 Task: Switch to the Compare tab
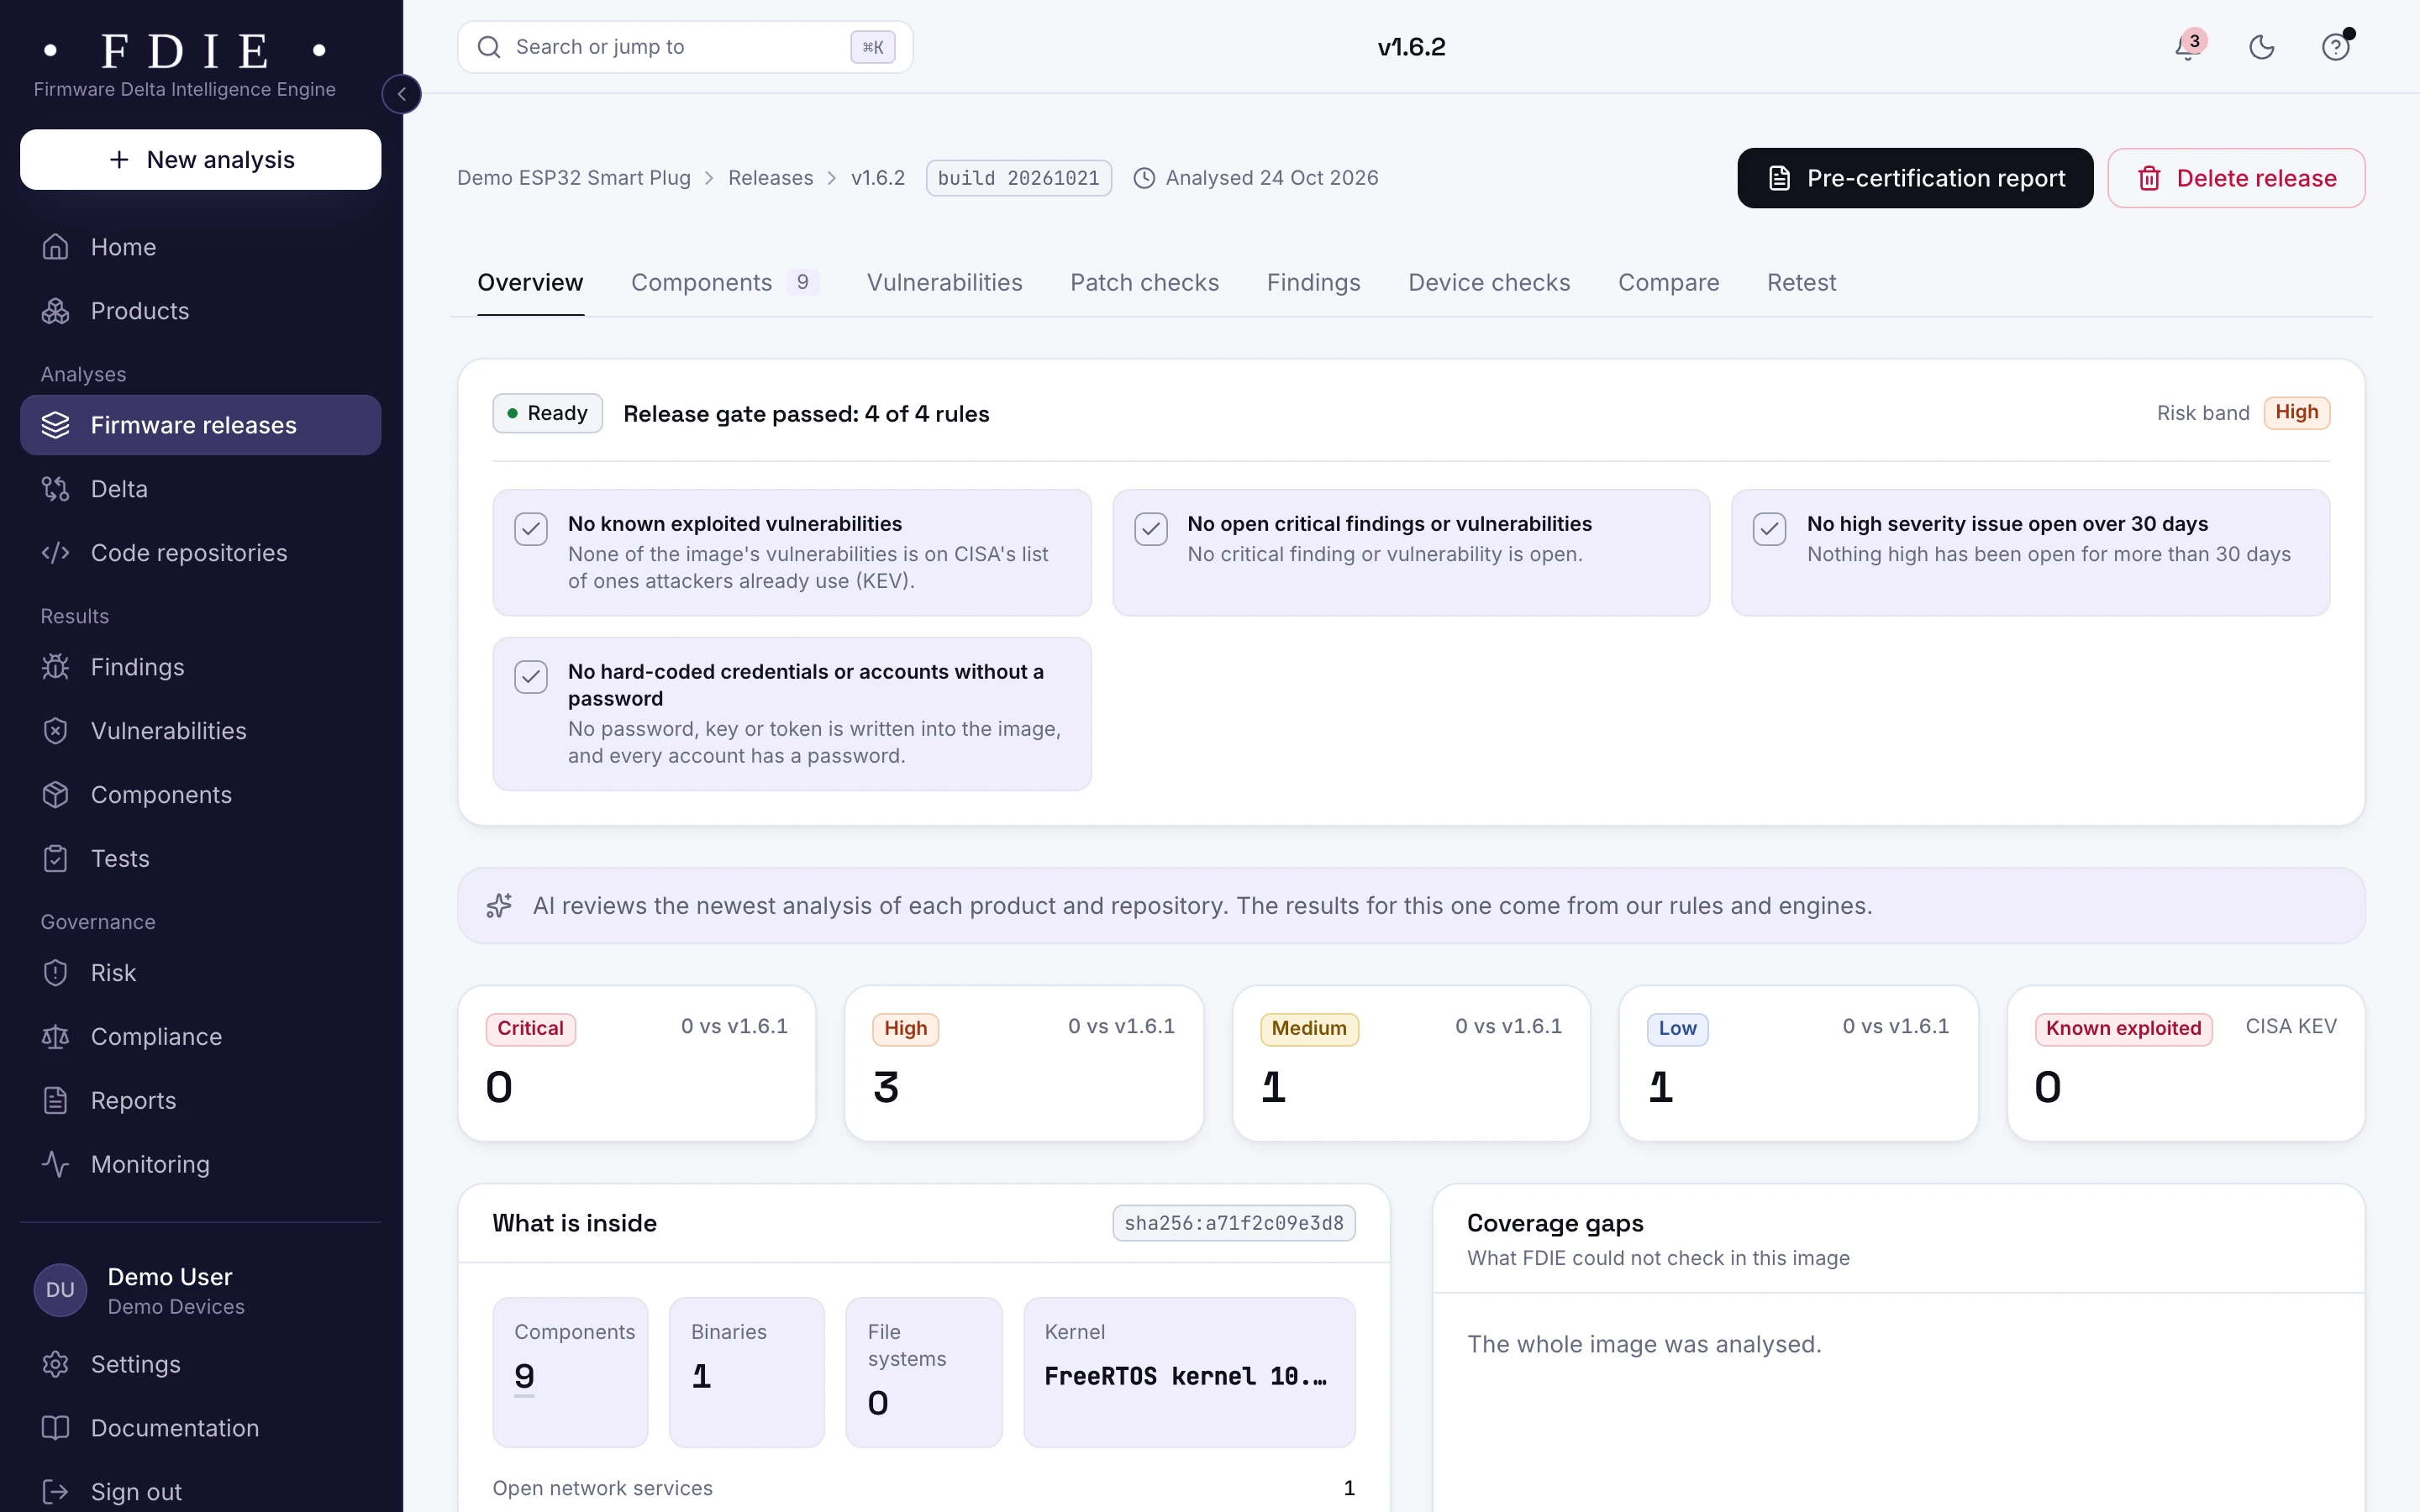click(1668, 283)
